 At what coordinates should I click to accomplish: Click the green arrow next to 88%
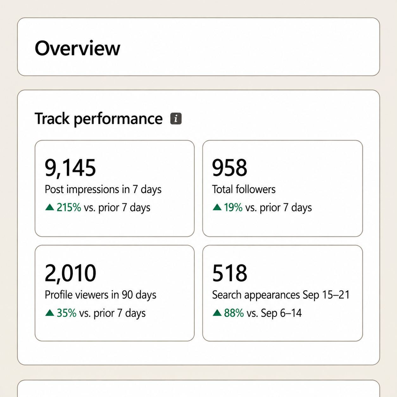(217, 313)
